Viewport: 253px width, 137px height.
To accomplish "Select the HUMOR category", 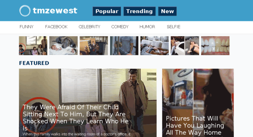I will click(x=147, y=27).
